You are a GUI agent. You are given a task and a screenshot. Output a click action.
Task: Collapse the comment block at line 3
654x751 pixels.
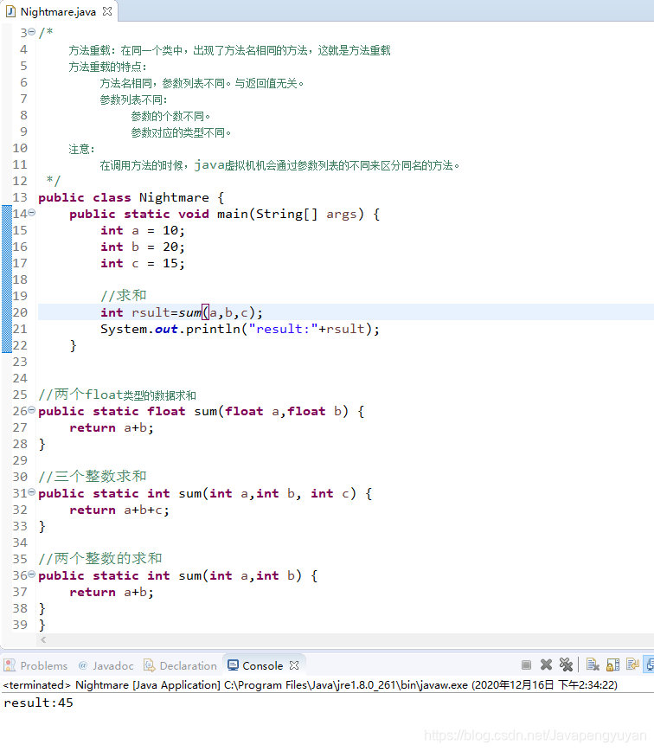click(32, 32)
